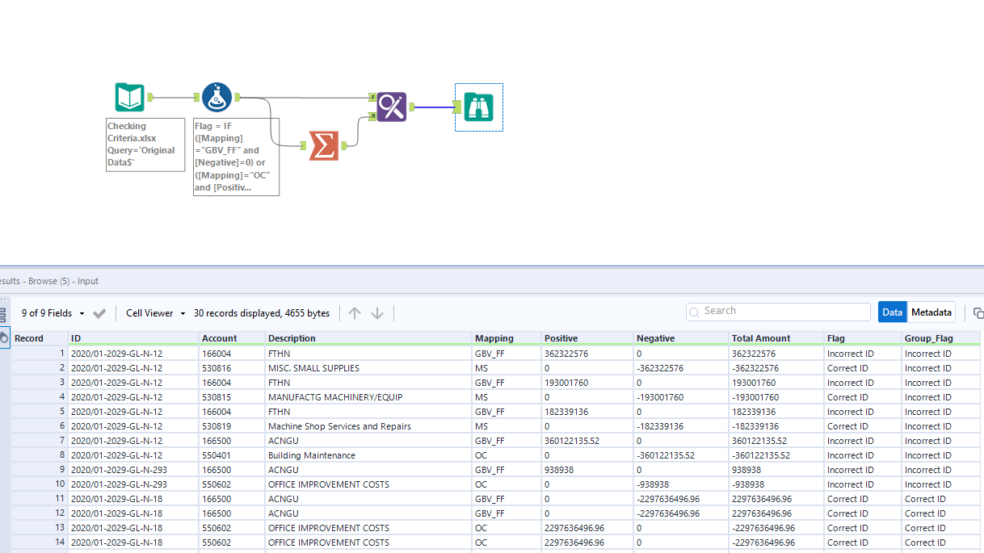Select the Formula tool with the Flag expression
Image resolution: width=984 pixels, height=553 pixels.
pyautogui.click(x=215, y=96)
